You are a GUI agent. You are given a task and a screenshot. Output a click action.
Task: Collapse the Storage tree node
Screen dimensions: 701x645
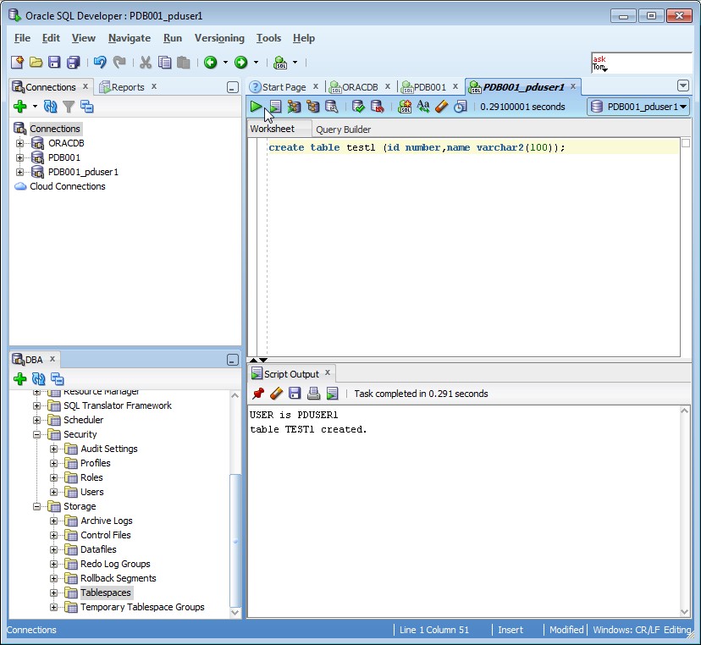pyautogui.click(x=36, y=506)
